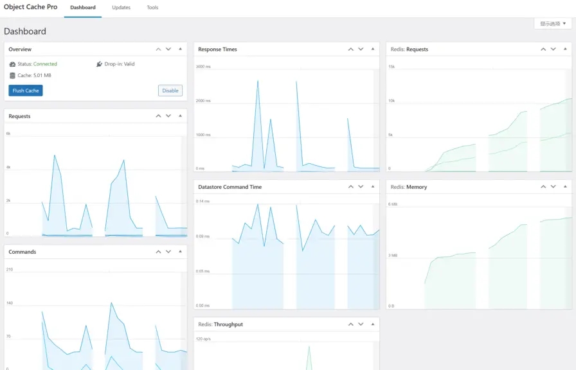Move the Redis Throughput panel down
Viewport: 576px width, 370px height.
pyautogui.click(x=361, y=324)
